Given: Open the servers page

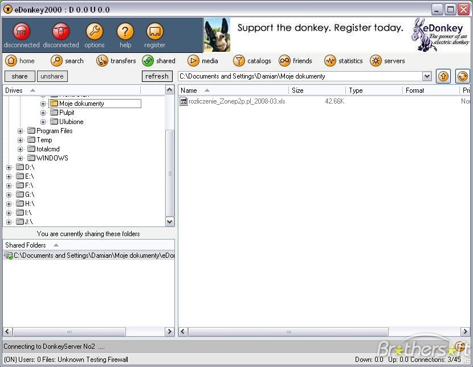Looking at the screenshot, I should 388,61.
